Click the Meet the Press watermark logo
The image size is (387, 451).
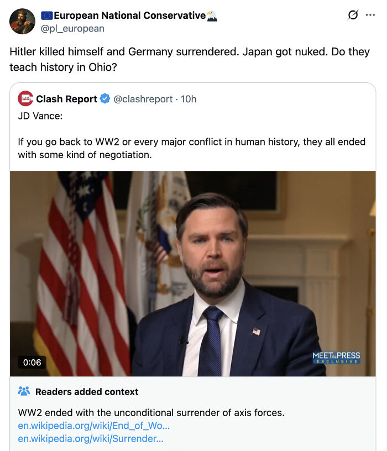point(336,358)
